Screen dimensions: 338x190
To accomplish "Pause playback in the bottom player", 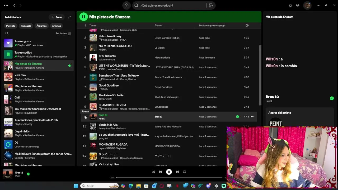I will coord(169,172).
